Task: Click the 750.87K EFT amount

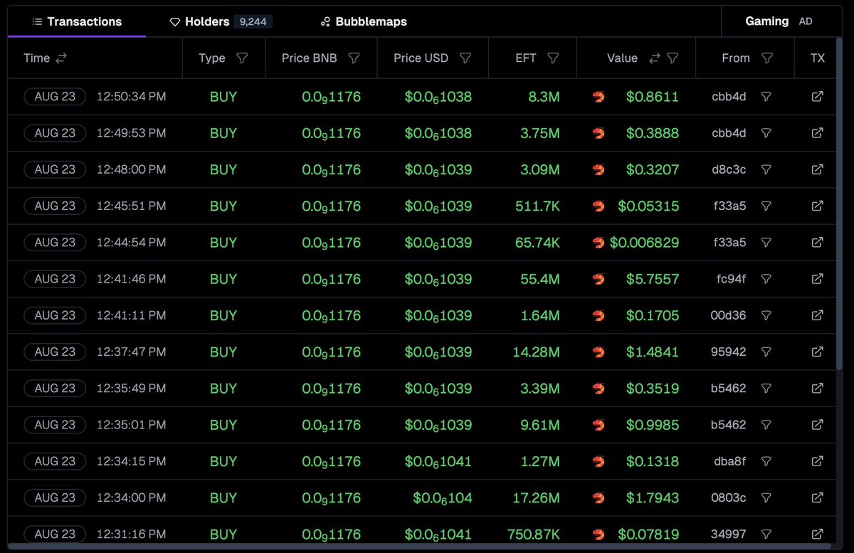Action: [x=533, y=534]
